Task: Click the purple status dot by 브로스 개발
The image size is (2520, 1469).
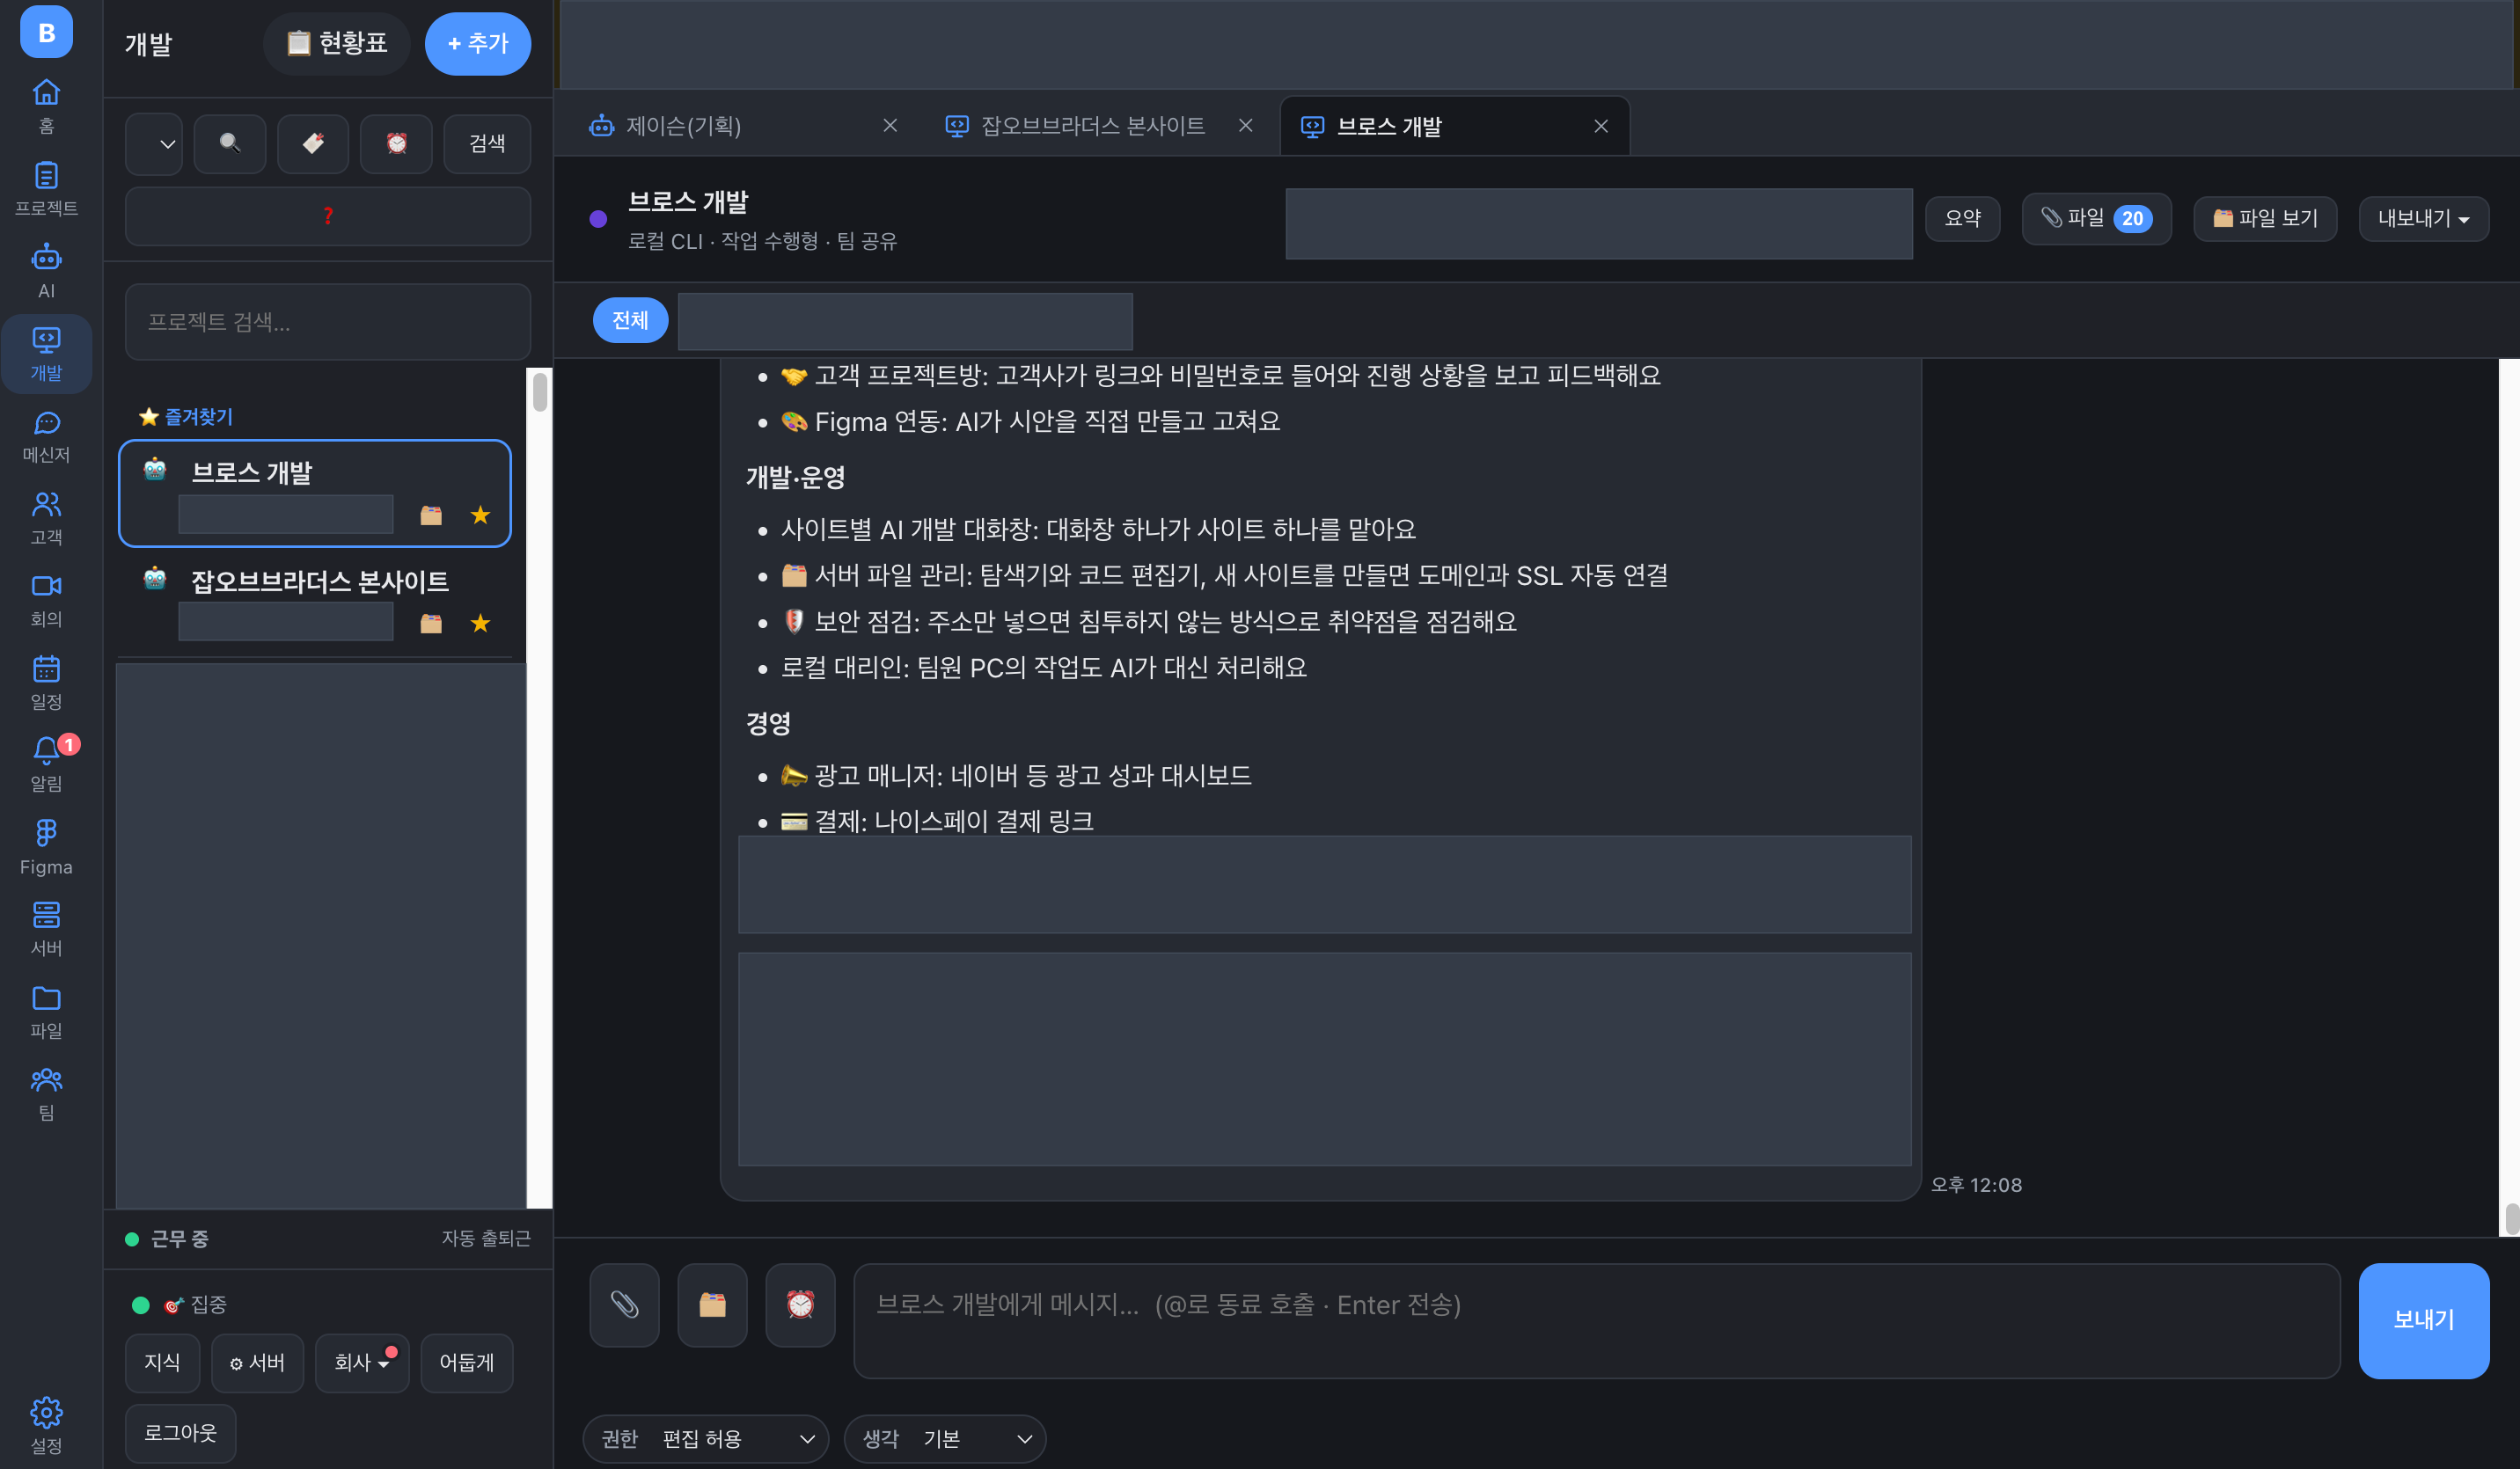Action: pyautogui.click(x=598, y=219)
